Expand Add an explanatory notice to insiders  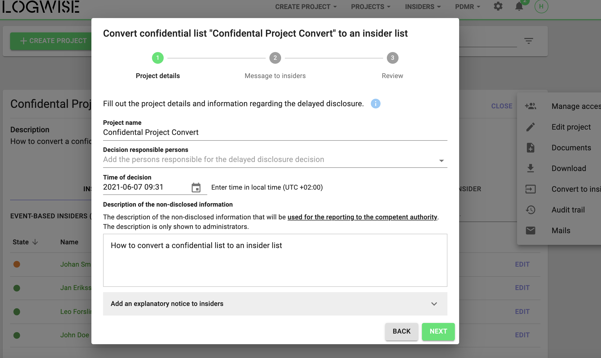(275, 304)
